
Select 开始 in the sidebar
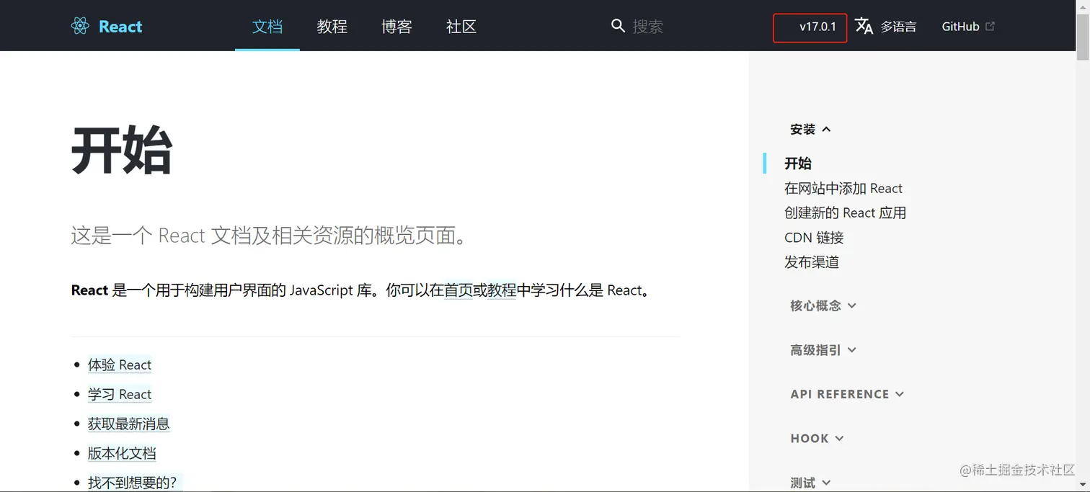tap(798, 164)
